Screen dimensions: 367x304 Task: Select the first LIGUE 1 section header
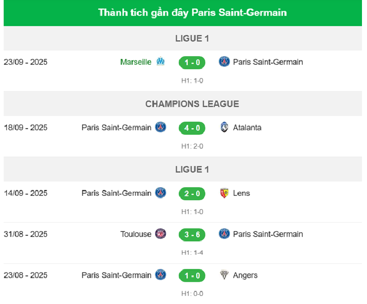tap(192, 38)
